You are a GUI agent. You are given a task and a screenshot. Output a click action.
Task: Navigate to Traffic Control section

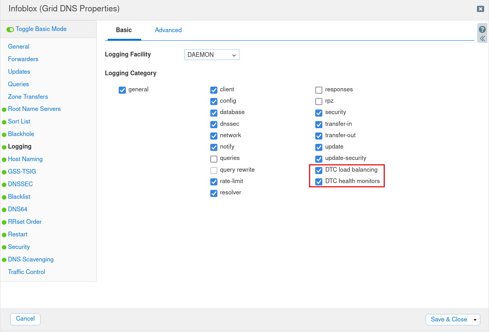pyautogui.click(x=26, y=272)
